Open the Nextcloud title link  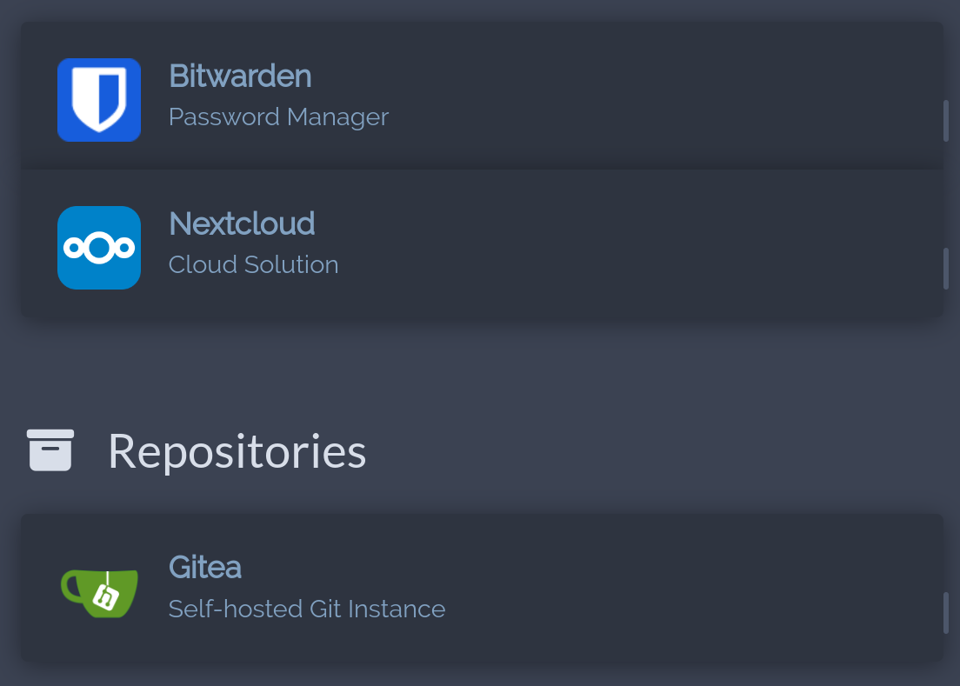click(242, 224)
